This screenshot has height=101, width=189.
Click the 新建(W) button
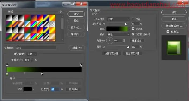(77, 48)
